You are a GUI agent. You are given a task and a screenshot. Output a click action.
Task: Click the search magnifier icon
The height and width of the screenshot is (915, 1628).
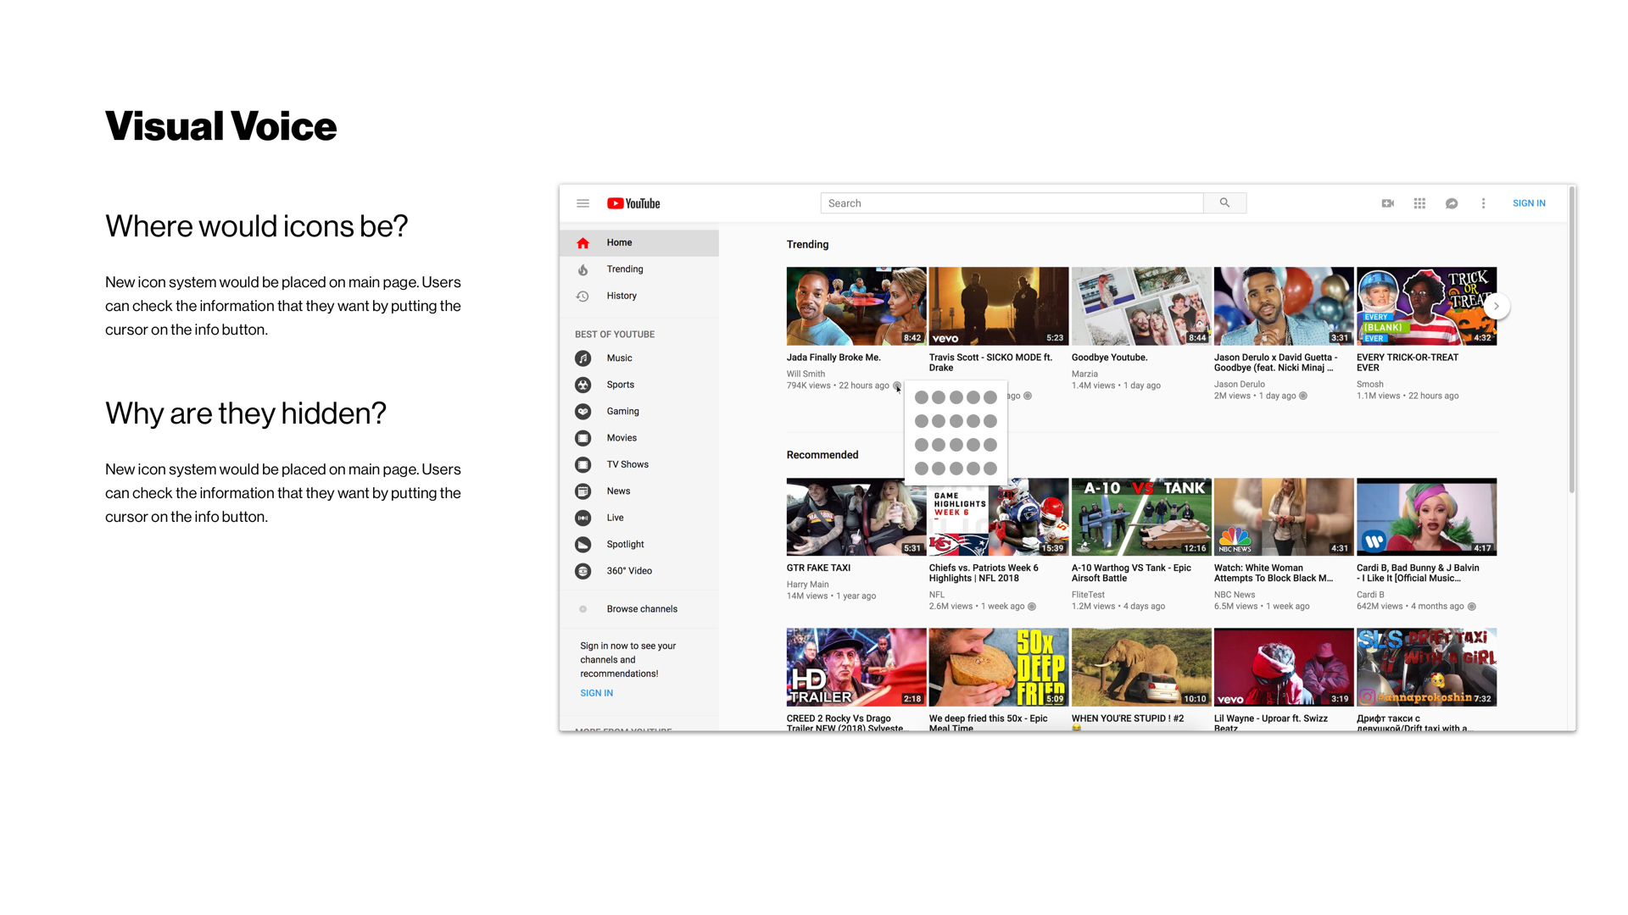pyautogui.click(x=1224, y=202)
